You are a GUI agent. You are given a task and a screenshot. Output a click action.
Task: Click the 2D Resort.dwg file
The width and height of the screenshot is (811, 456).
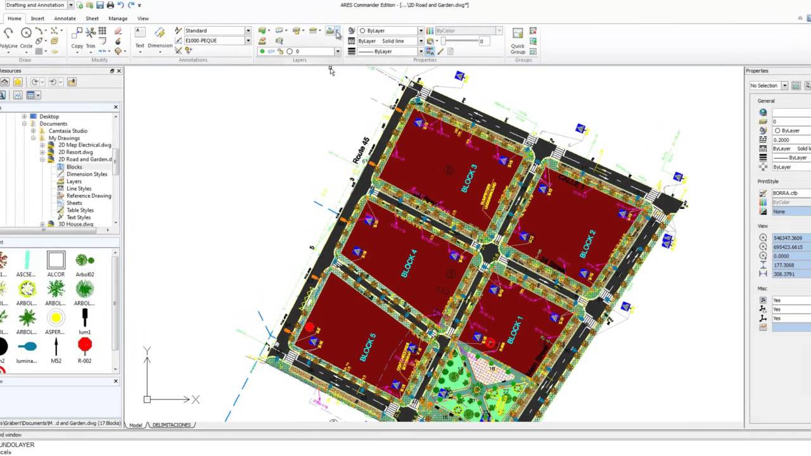75,153
